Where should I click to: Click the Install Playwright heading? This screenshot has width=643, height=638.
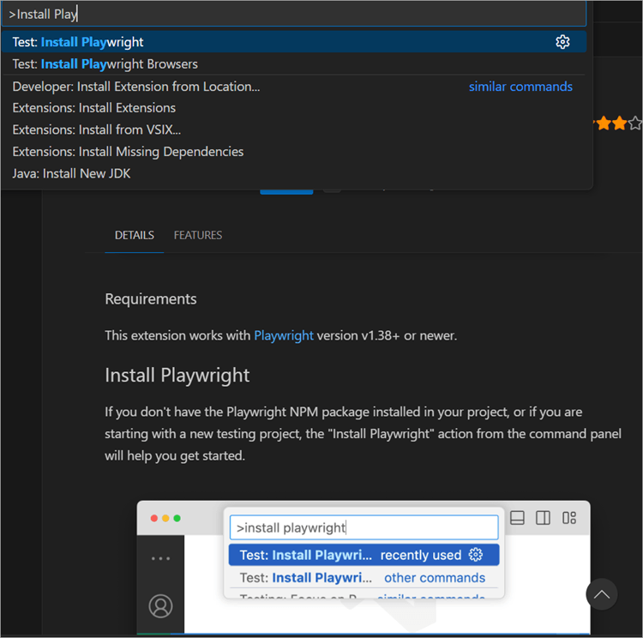pyautogui.click(x=177, y=375)
